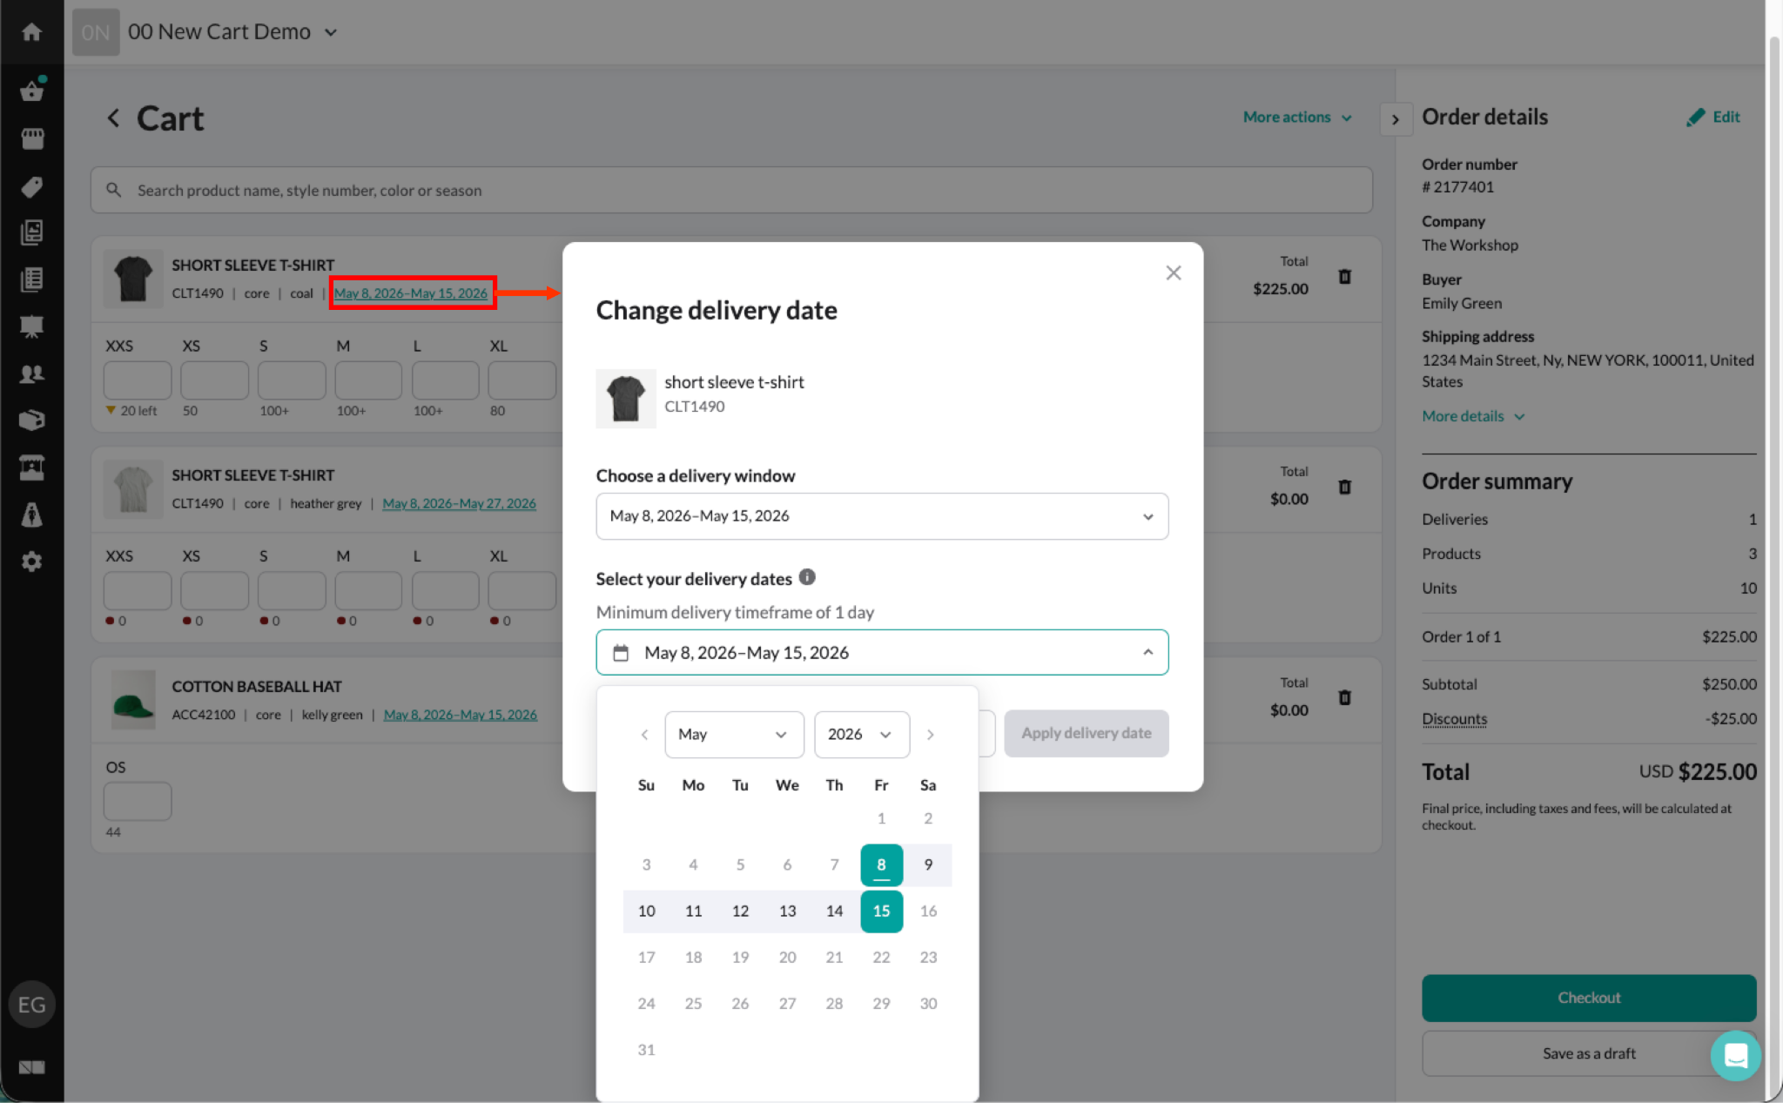Click the Edit pencil in Order details
The width and height of the screenshot is (1783, 1103).
coord(1712,117)
